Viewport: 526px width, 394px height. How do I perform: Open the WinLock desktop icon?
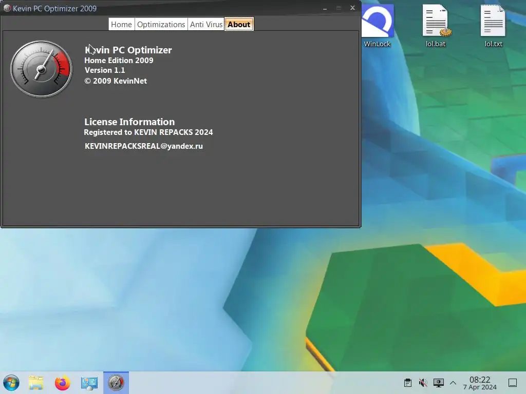tap(378, 26)
